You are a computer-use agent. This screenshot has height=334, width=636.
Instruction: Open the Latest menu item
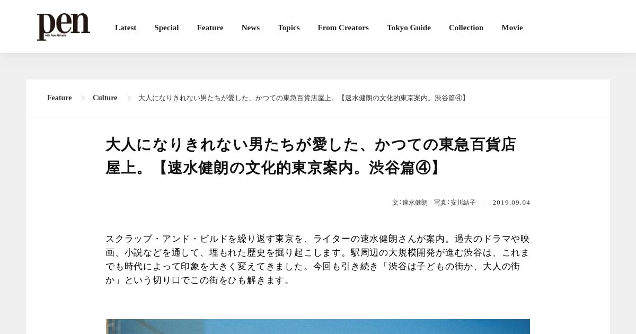[x=126, y=28]
